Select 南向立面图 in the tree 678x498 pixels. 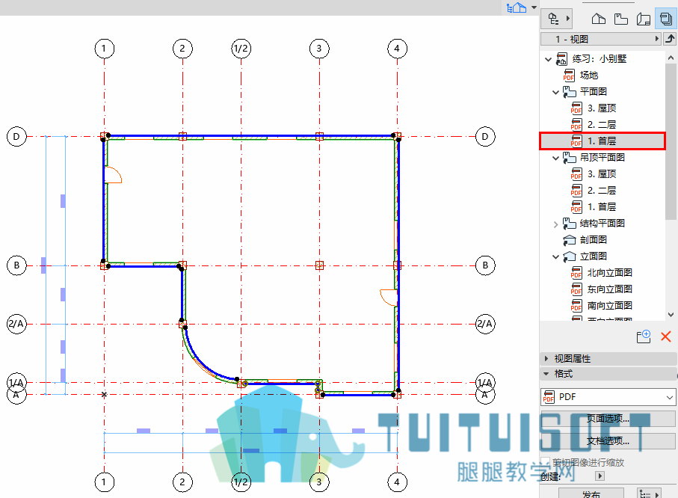click(x=610, y=306)
